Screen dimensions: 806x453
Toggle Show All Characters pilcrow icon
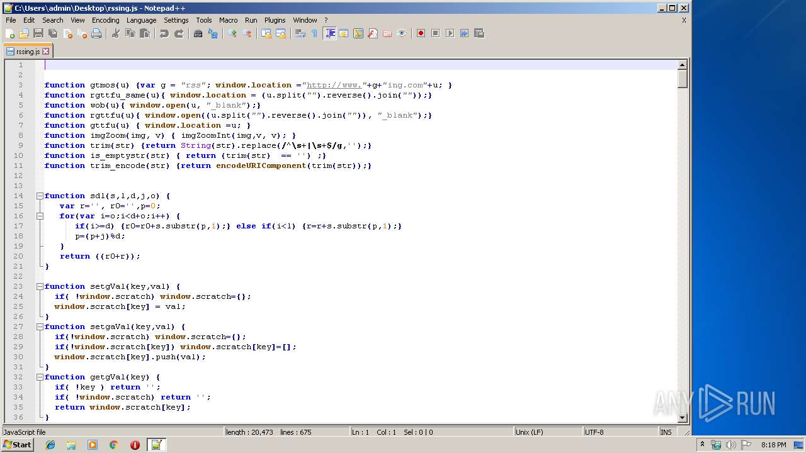[315, 33]
